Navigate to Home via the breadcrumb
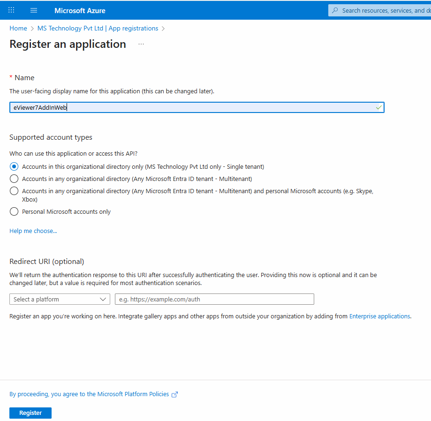This screenshot has width=431, height=421. click(18, 28)
